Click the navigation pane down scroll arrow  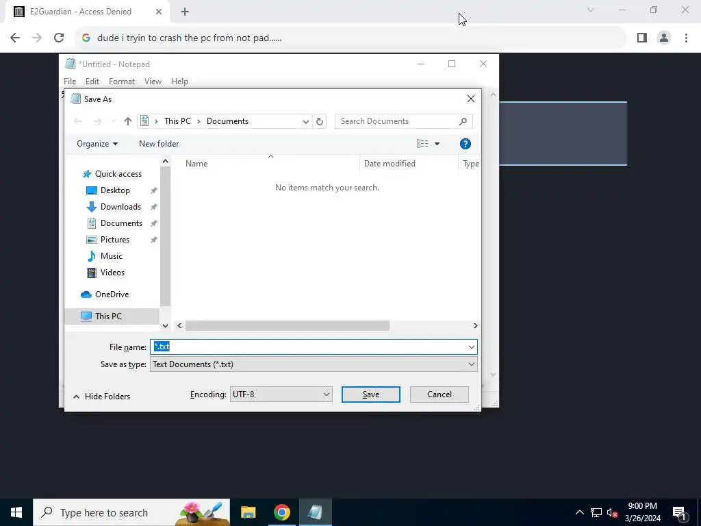tap(166, 325)
